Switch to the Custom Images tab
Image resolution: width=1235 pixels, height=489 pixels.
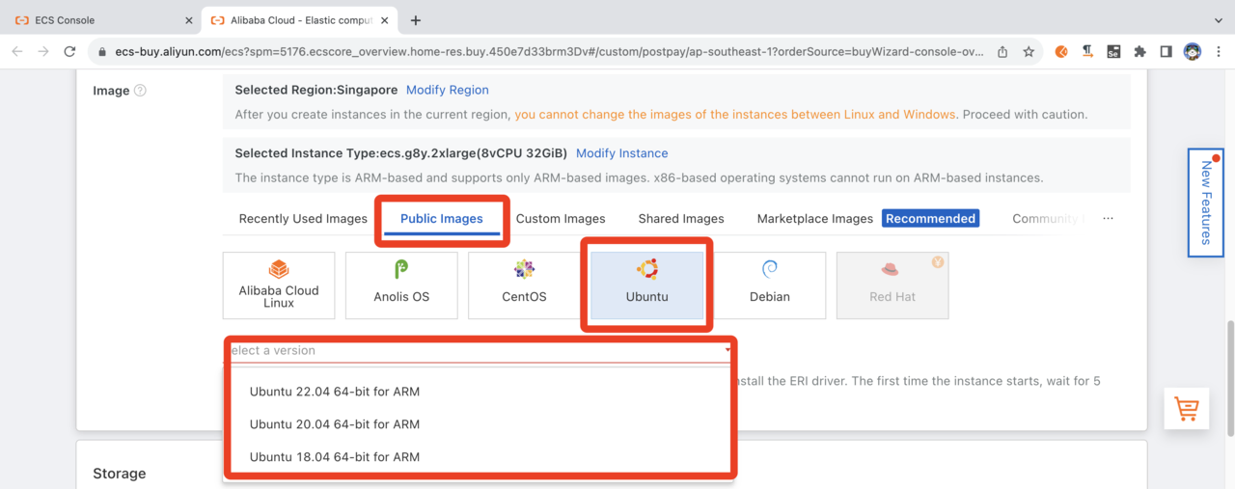click(561, 219)
